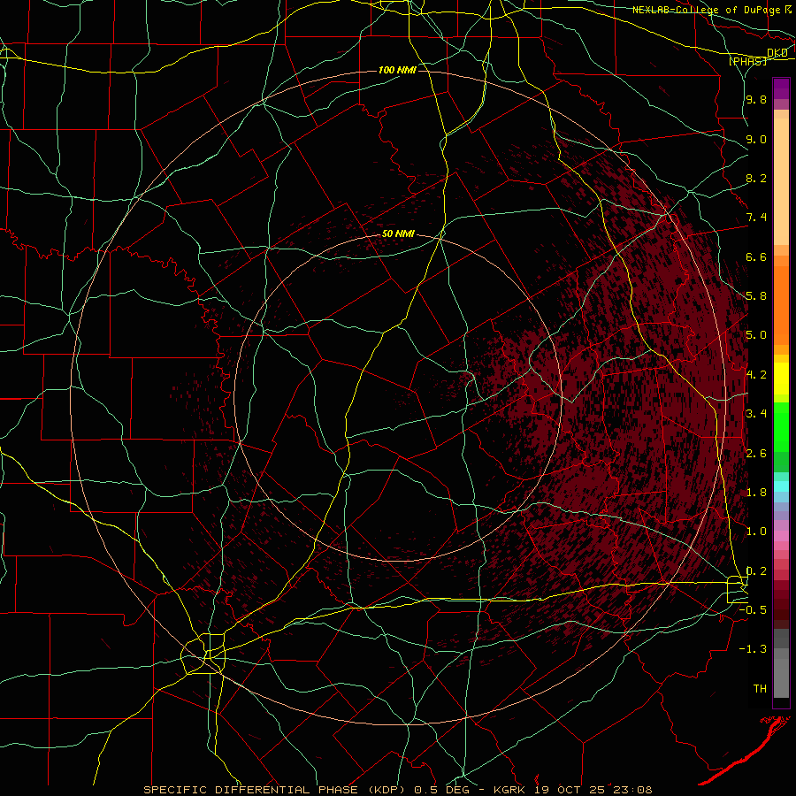Image resolution: width=796 pixels, height=796 pixels.
Task: Select the -0.5 scale label
Action: point(753,610)
